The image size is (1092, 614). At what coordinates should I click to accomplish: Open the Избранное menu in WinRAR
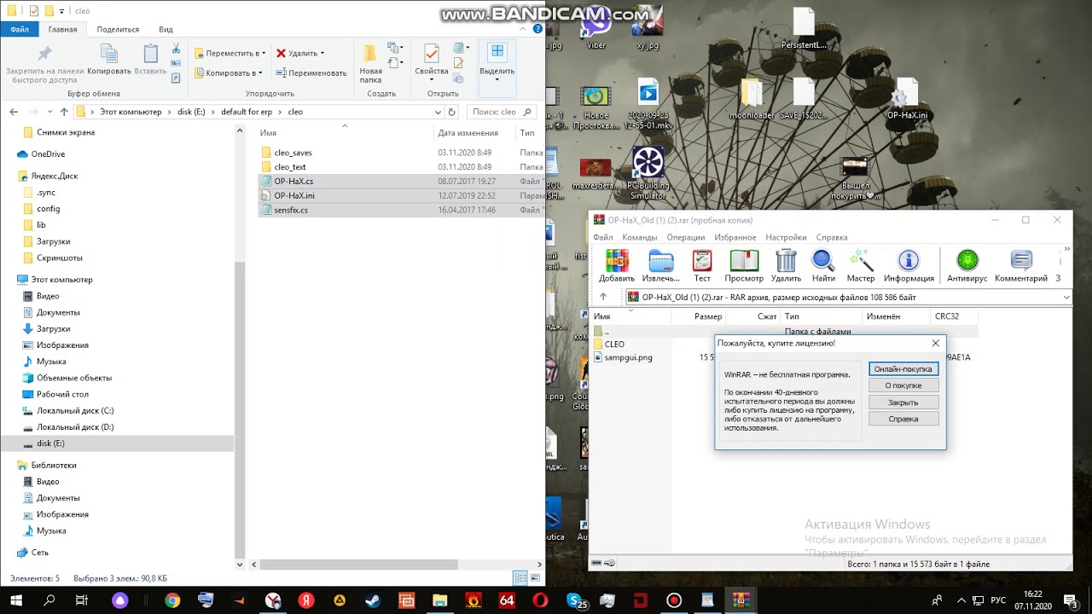point(735,237)
